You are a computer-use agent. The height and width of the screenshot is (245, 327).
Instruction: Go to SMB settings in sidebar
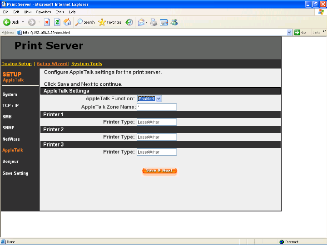click(x=7, y=117)
